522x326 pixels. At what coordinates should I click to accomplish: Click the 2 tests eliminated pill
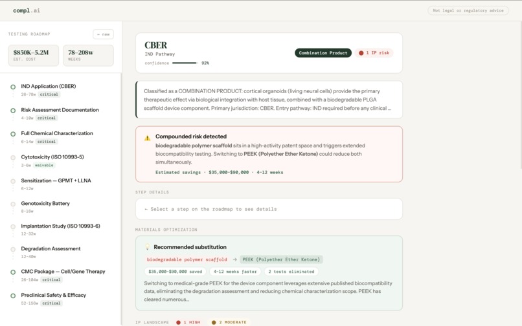(291, 272)
